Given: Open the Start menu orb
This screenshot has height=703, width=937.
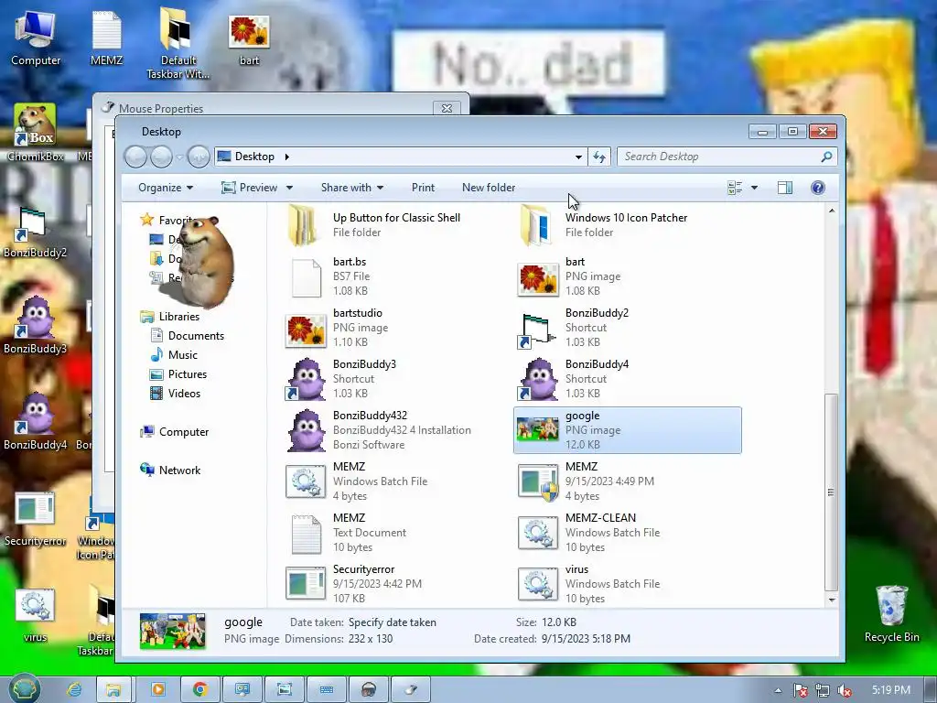Looking at the screenshot, I should 24,689.
